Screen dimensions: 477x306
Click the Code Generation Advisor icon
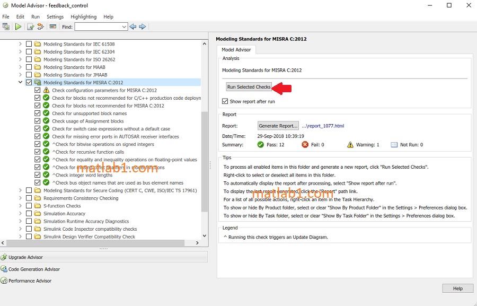coord(4,269)
